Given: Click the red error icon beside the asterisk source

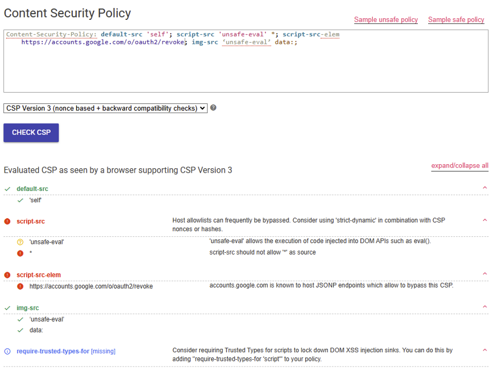Looking at the screenshot, I should tap(20, 252).
